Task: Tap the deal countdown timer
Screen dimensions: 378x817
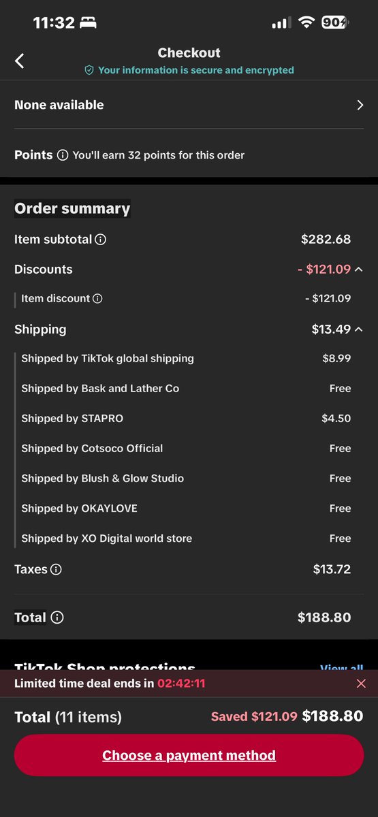Action: [181, 683]
